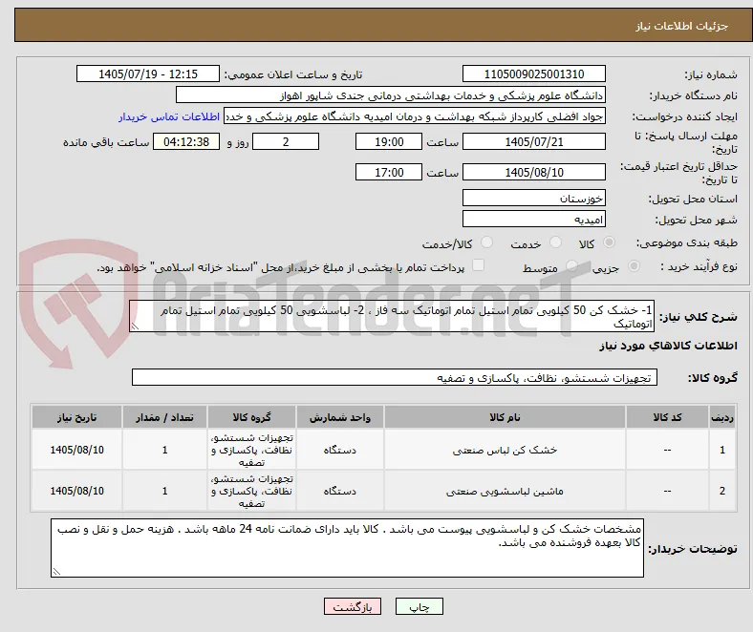Click the تعداد / مقدار column header

coord(164,417)
